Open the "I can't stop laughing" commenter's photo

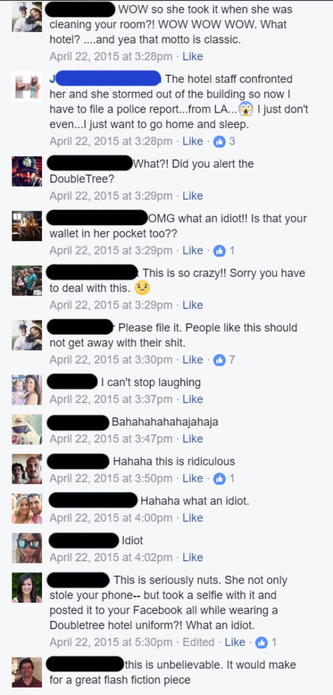(27, 390)
